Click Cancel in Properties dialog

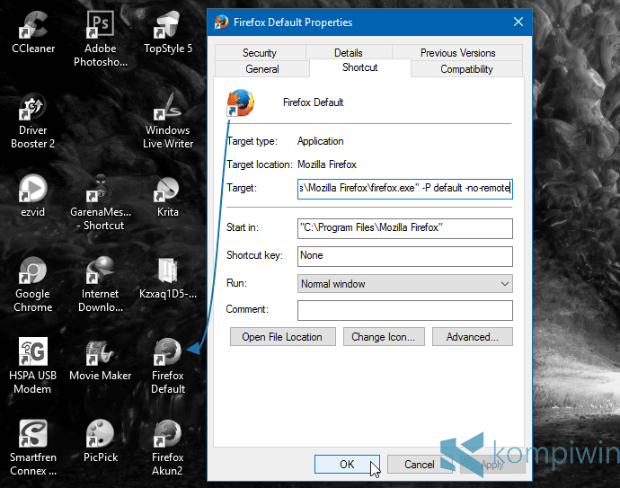click(x=419, y=464)
